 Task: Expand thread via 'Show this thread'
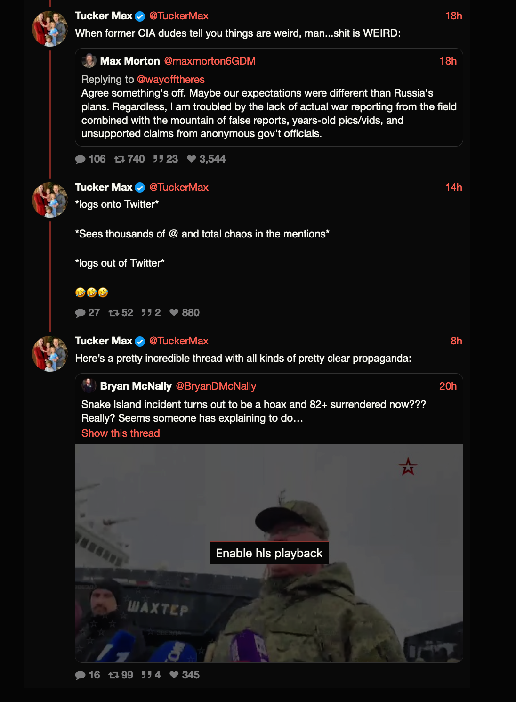point(121,433)
